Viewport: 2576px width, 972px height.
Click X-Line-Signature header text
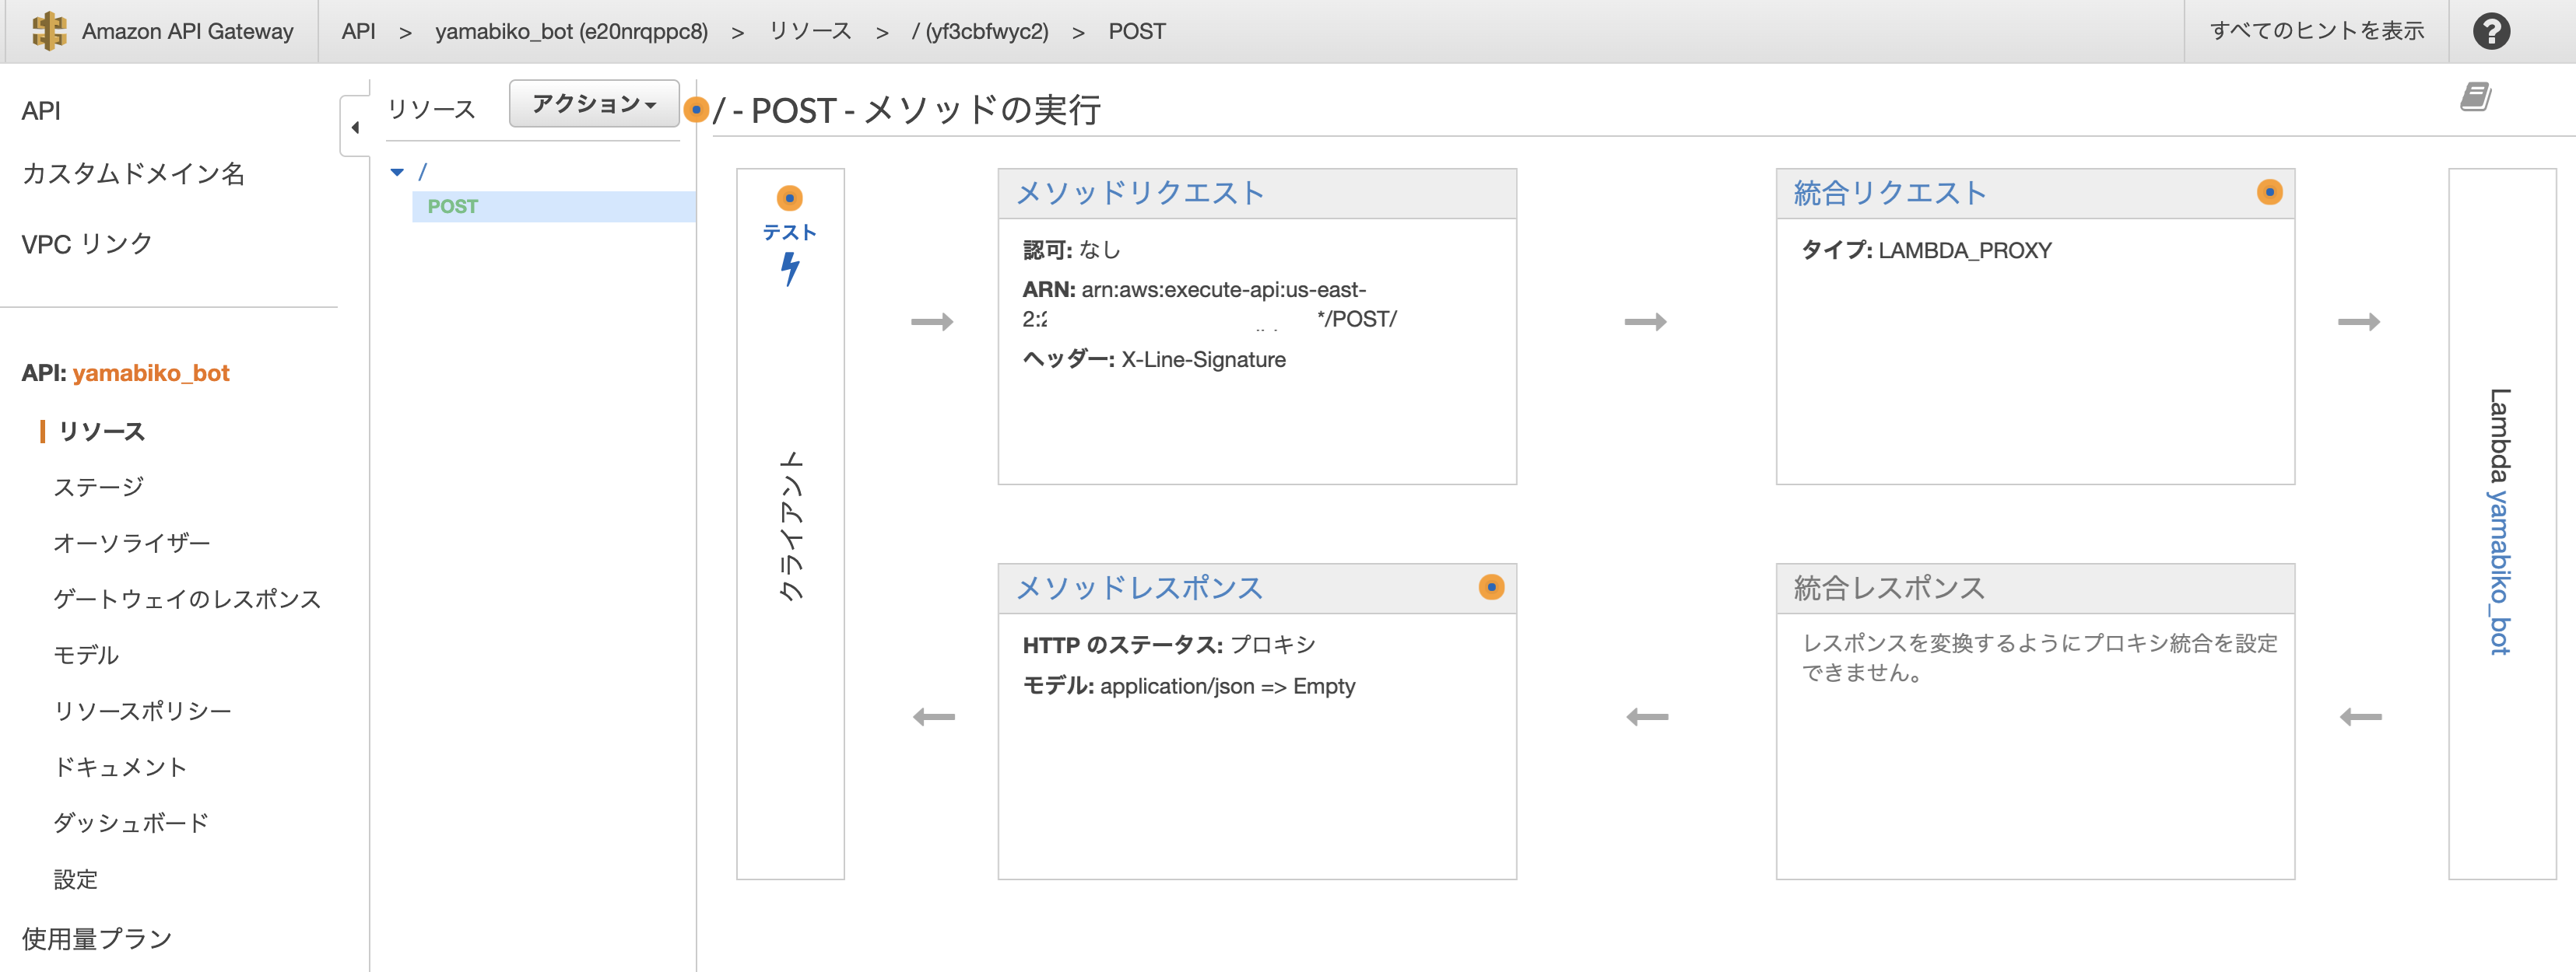(1203, 359)
